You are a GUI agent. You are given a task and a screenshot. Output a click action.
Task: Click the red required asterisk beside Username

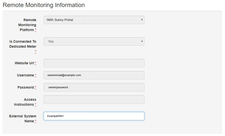click(36, 75)
